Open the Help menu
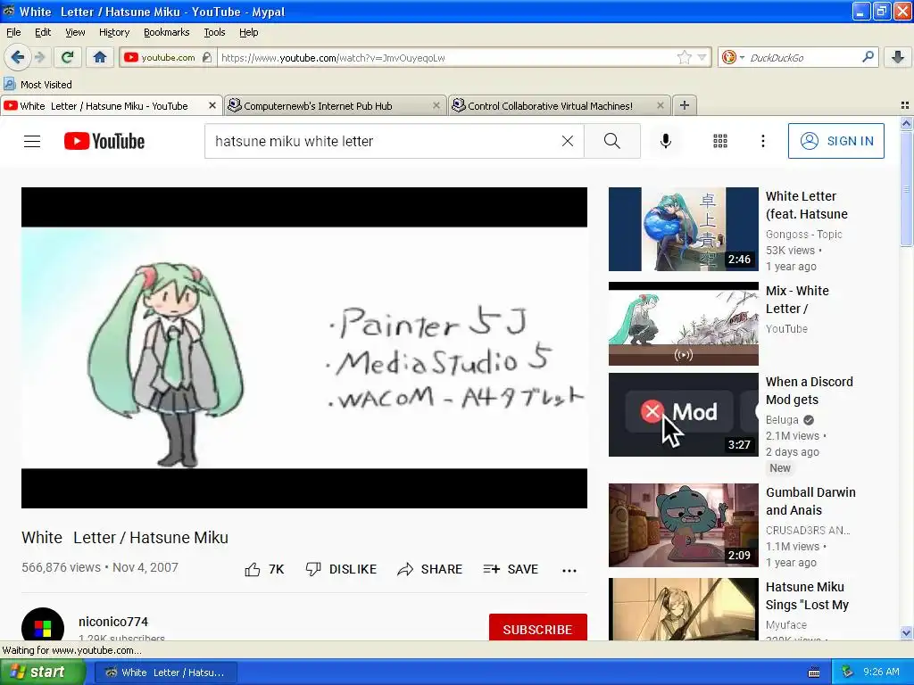The image size is (914, 685). coord(249,32)
